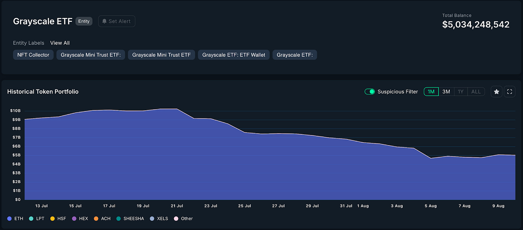This screenshot has width=523, height=230.
Task: Switch chart to 1Y range
Action: pyautogui.click(x=461, y=92)
